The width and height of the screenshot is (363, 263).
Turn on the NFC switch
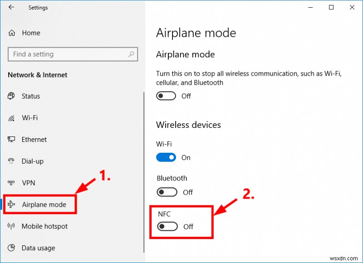point(167,226)
